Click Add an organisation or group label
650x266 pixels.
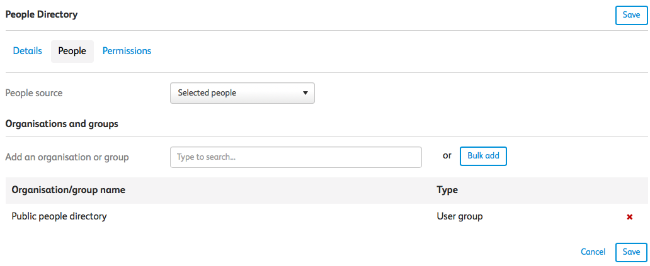67,157
